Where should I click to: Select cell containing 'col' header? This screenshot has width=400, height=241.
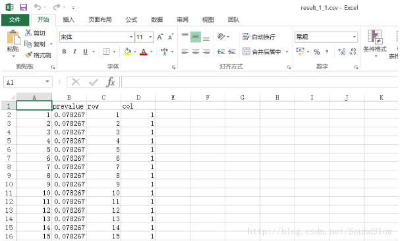(x=138, y=106)
